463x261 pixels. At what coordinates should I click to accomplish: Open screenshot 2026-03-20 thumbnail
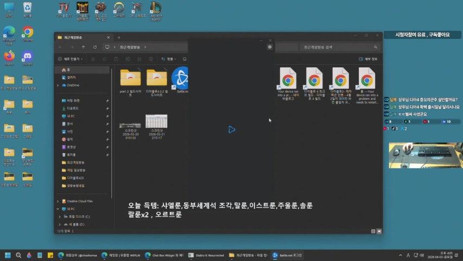click(130, 131)
